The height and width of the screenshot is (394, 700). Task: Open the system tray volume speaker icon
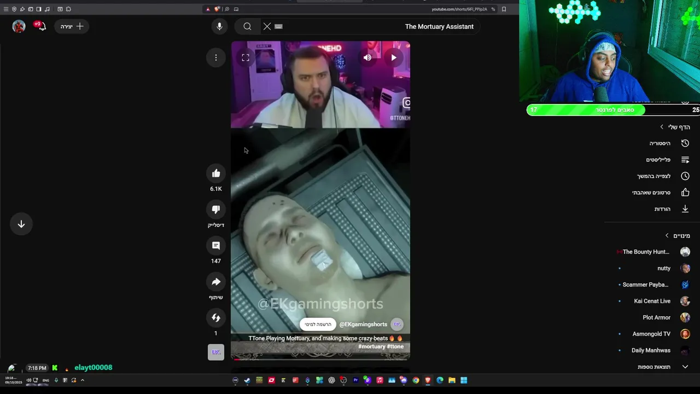click(28, 380)
